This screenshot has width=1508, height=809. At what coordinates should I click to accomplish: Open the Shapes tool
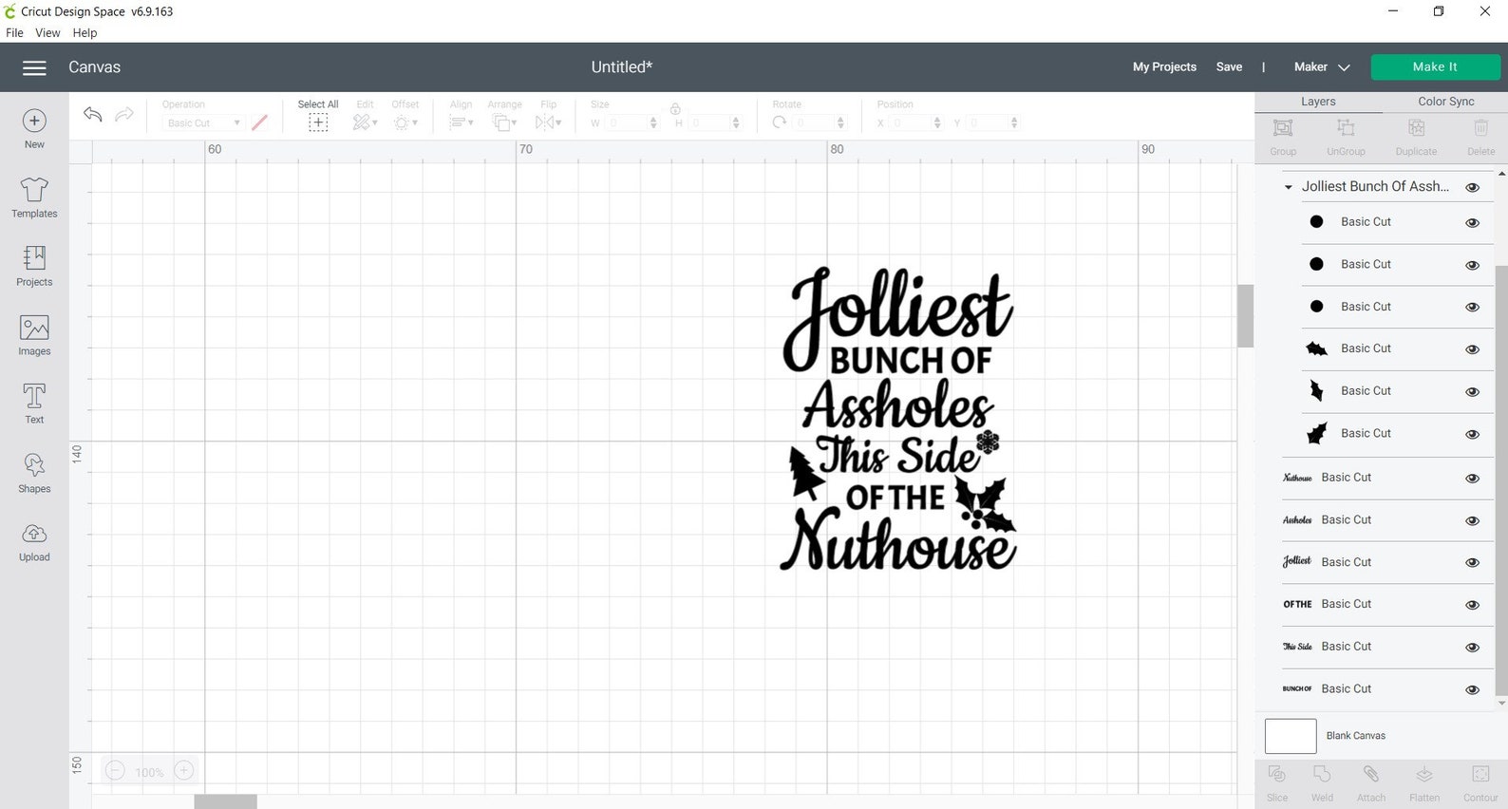tap(34, 472)
